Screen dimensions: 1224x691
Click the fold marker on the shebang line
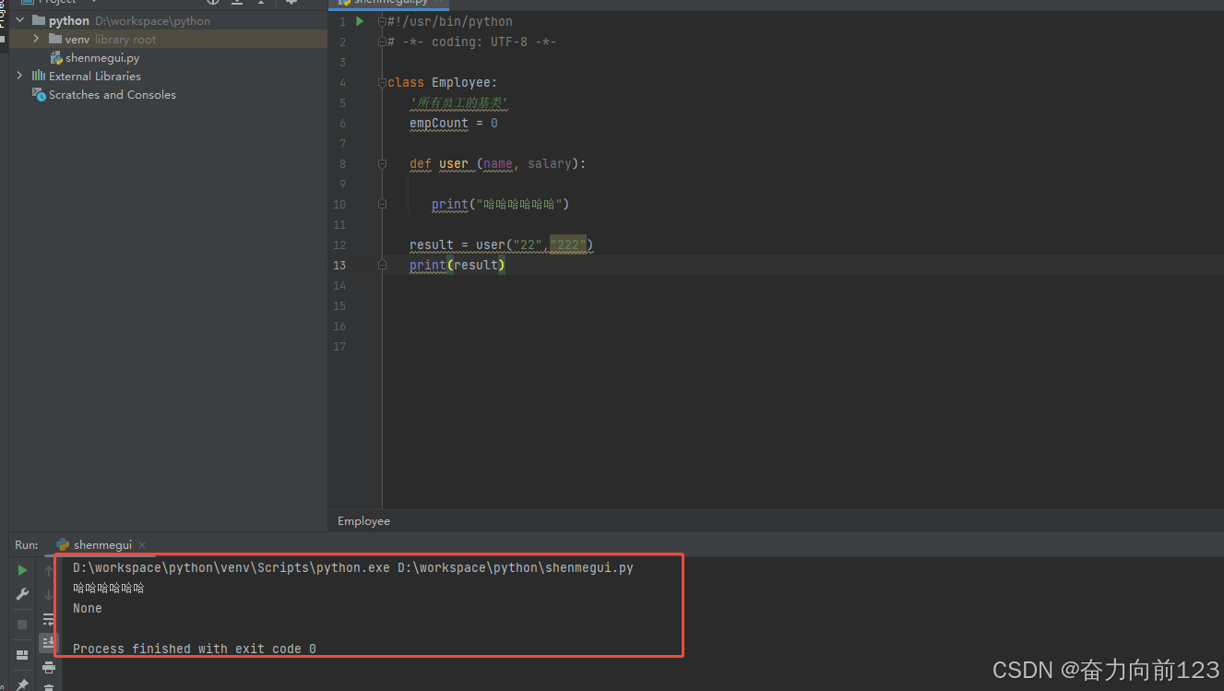pyautogui.click(x=382, y=22)
